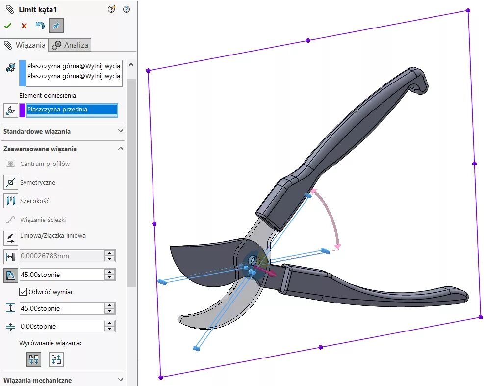This screenshot has height=386, width=484.
Task: Expand Standardowe wiązania section
Action: click(63, 131)
